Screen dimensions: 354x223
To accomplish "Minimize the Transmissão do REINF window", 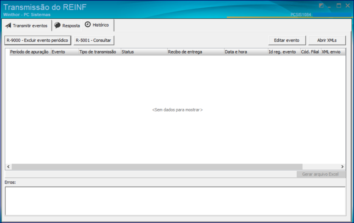I will (x=330, y=7).
